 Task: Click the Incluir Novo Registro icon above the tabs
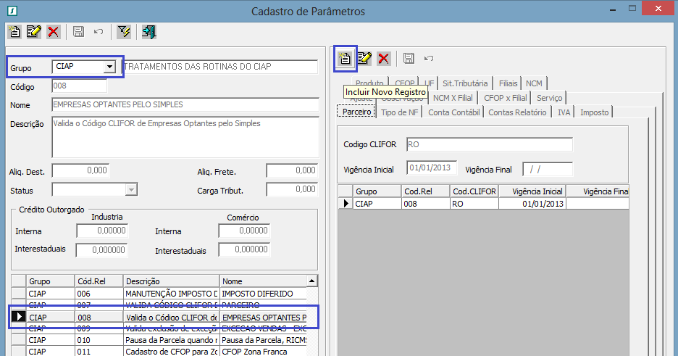[346, 58]
